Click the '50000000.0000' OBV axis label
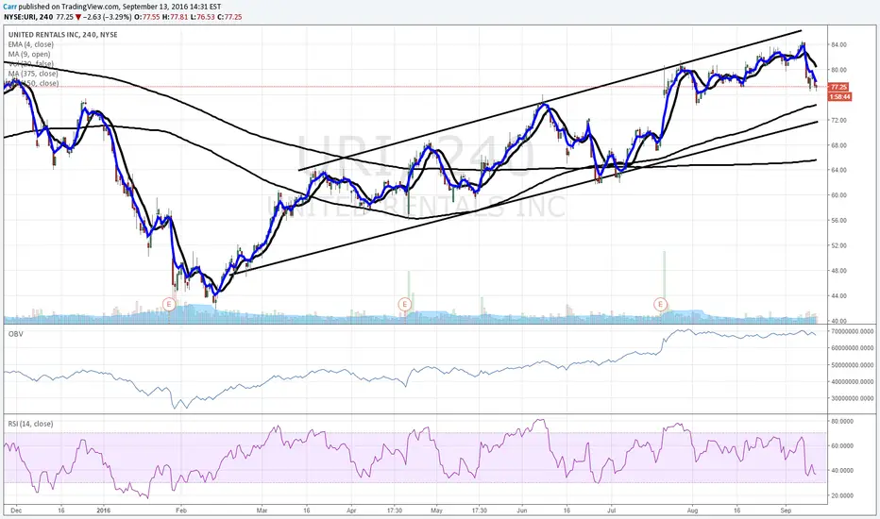Viewport: 880px width, 519px height. [852, 365]
